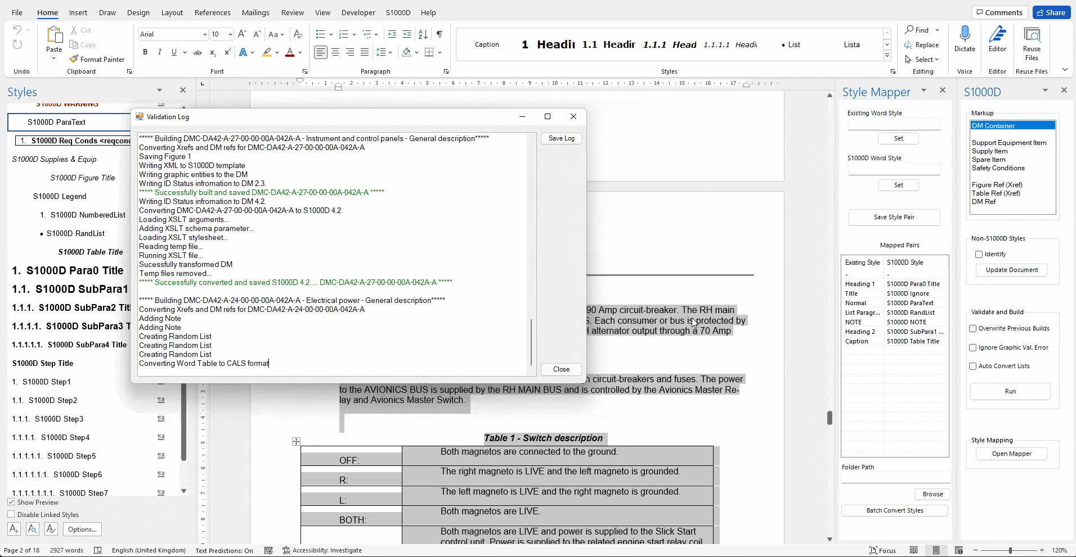Expand the Paste options arrow
This screenshot has width=1076, height=557.
coord(54,58)
